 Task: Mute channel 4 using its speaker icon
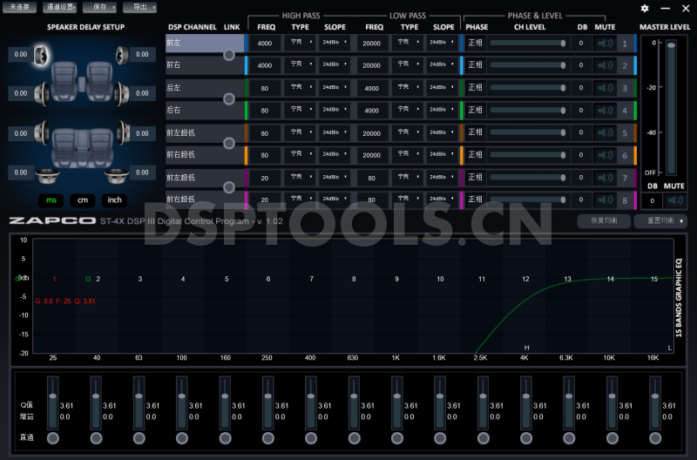click(x=605, y=111)
